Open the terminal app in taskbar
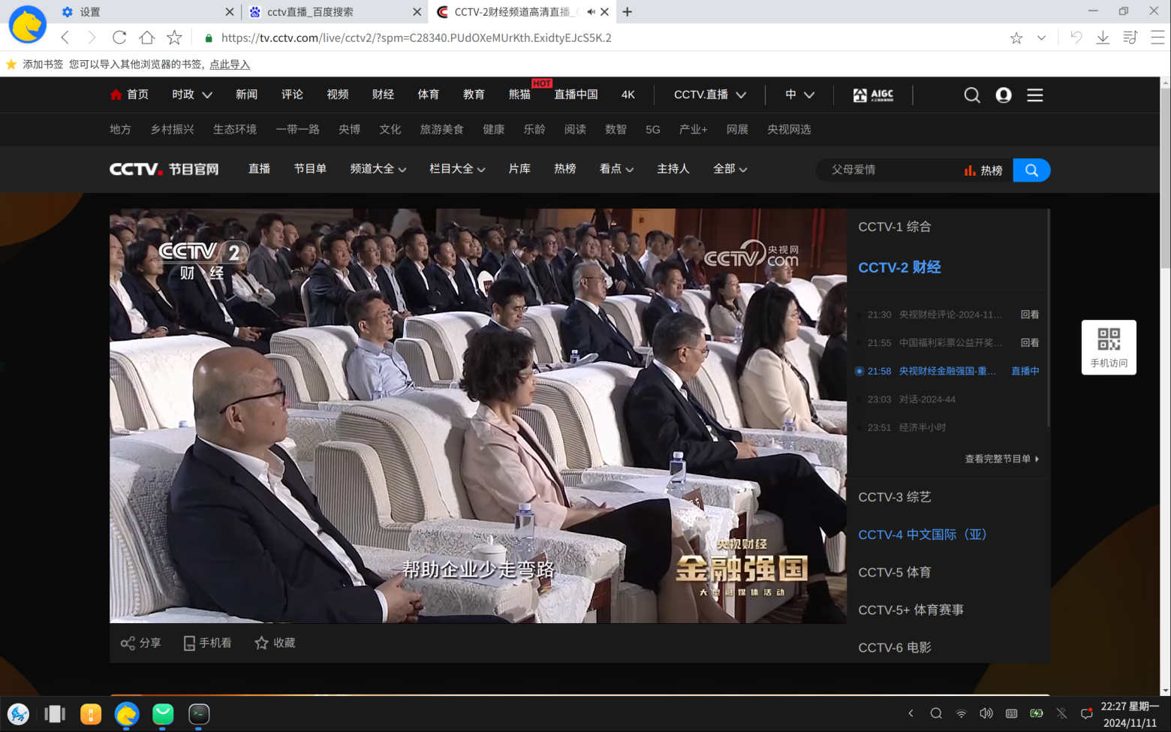The image size is (1171, 732). 199,714
